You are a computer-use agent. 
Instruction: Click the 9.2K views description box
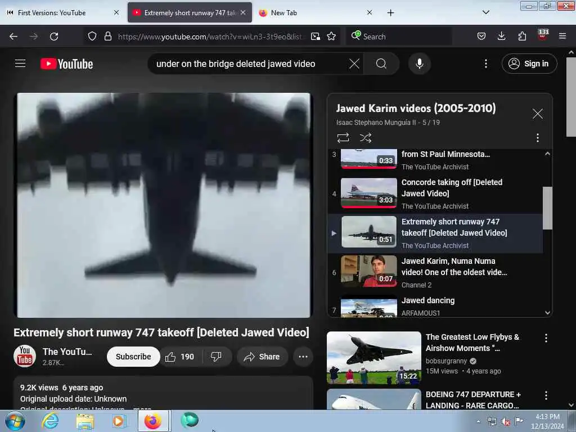click(x=164, y=393)
